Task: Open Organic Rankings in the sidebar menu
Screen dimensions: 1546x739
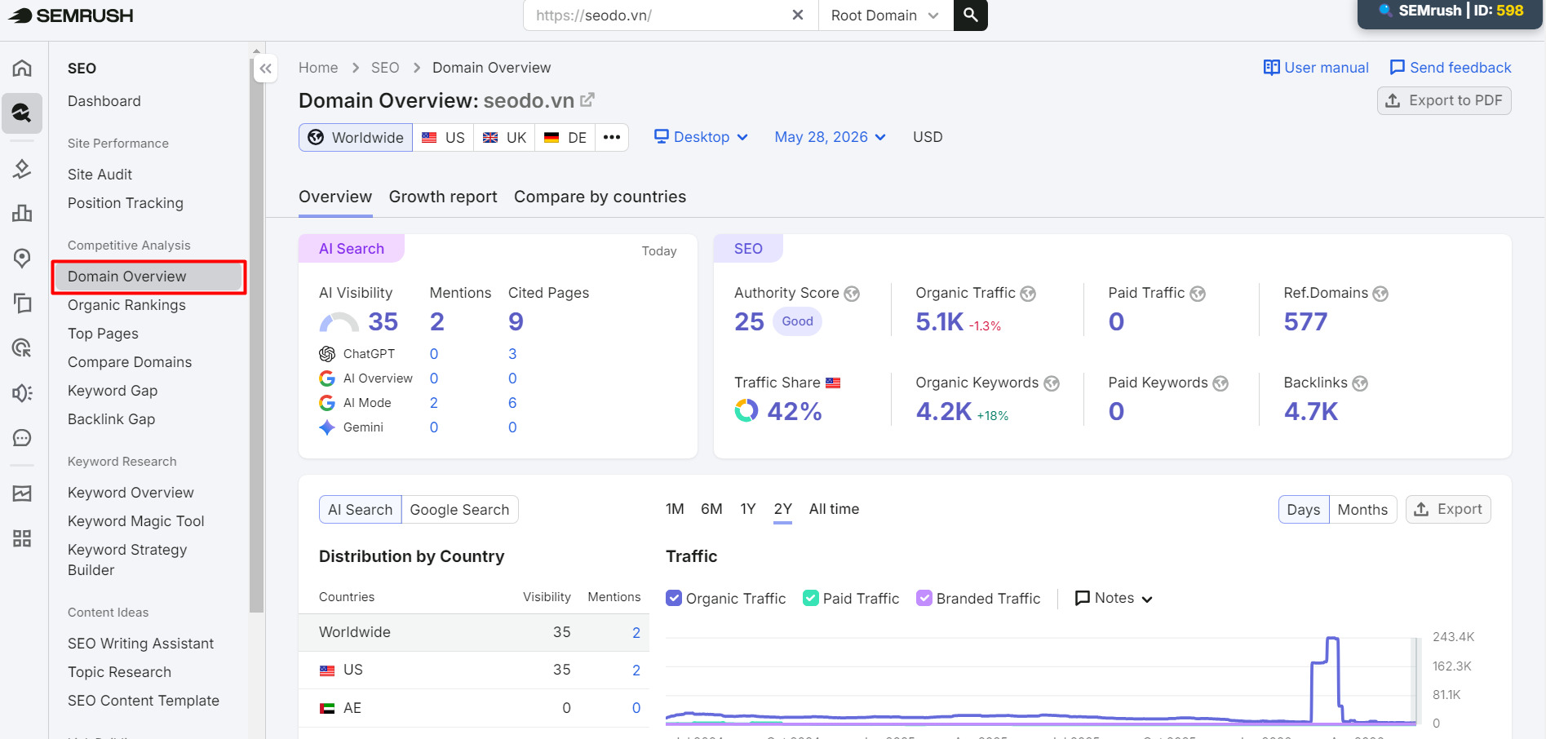Action: pos(126,305)
